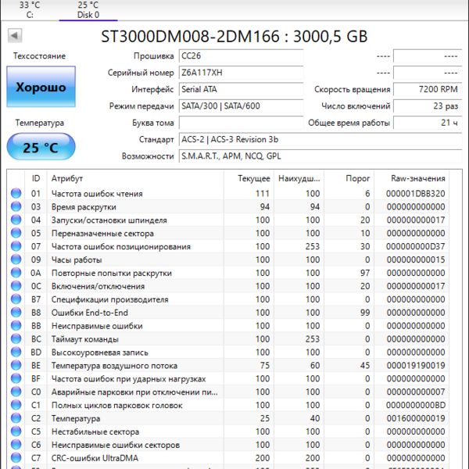Click the status orb for attribute 0C
The width and height of the screenshot is (469, 469).
point(16,285)
